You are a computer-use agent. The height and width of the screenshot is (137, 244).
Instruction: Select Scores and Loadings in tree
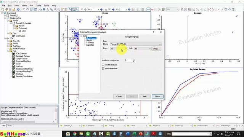pyautogui.click(x=23, y=61)
